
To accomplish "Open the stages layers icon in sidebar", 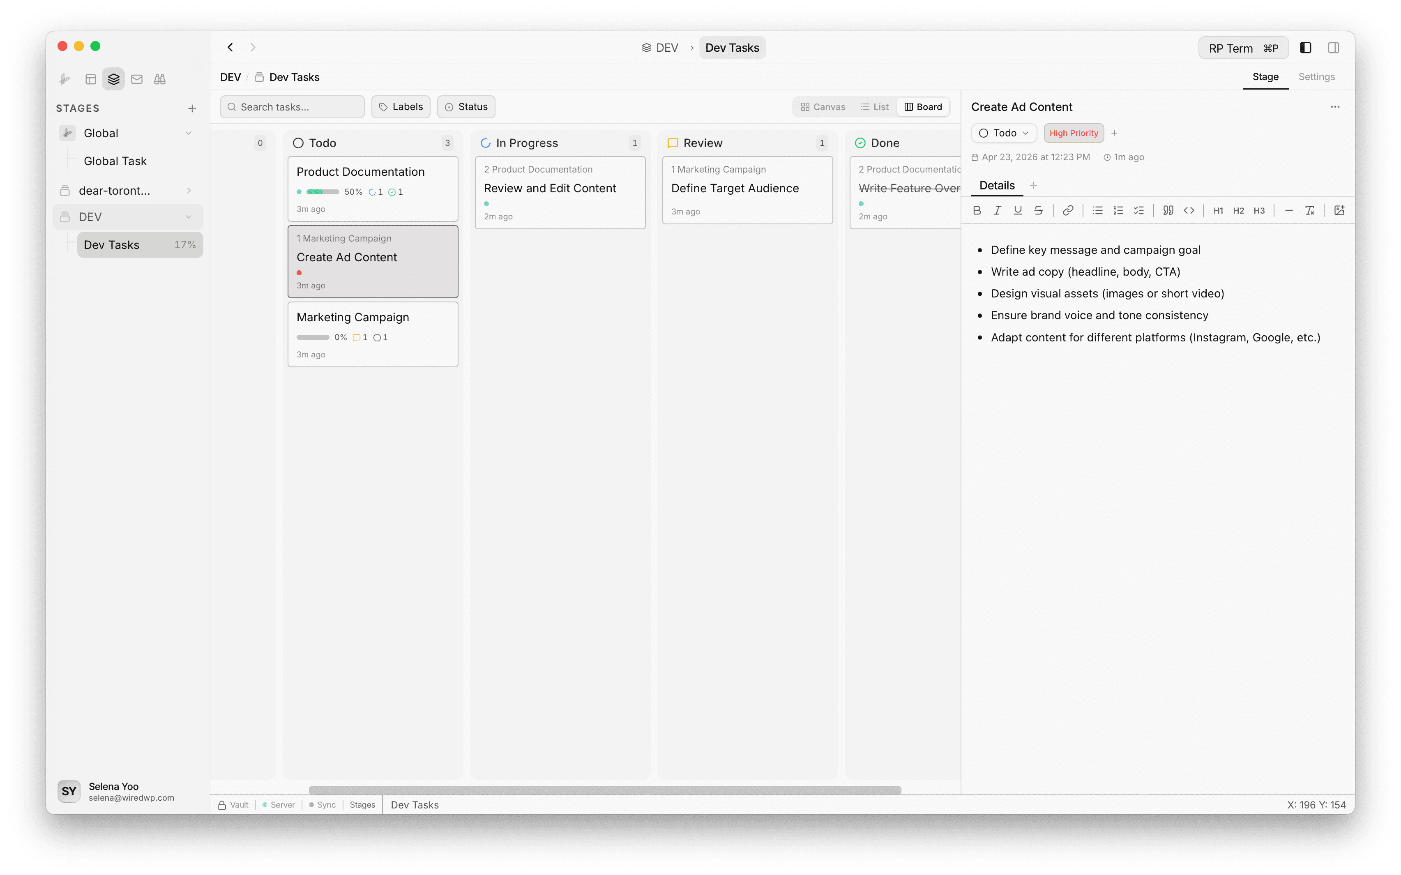I will pyautogui.click(x=113, y=79).
